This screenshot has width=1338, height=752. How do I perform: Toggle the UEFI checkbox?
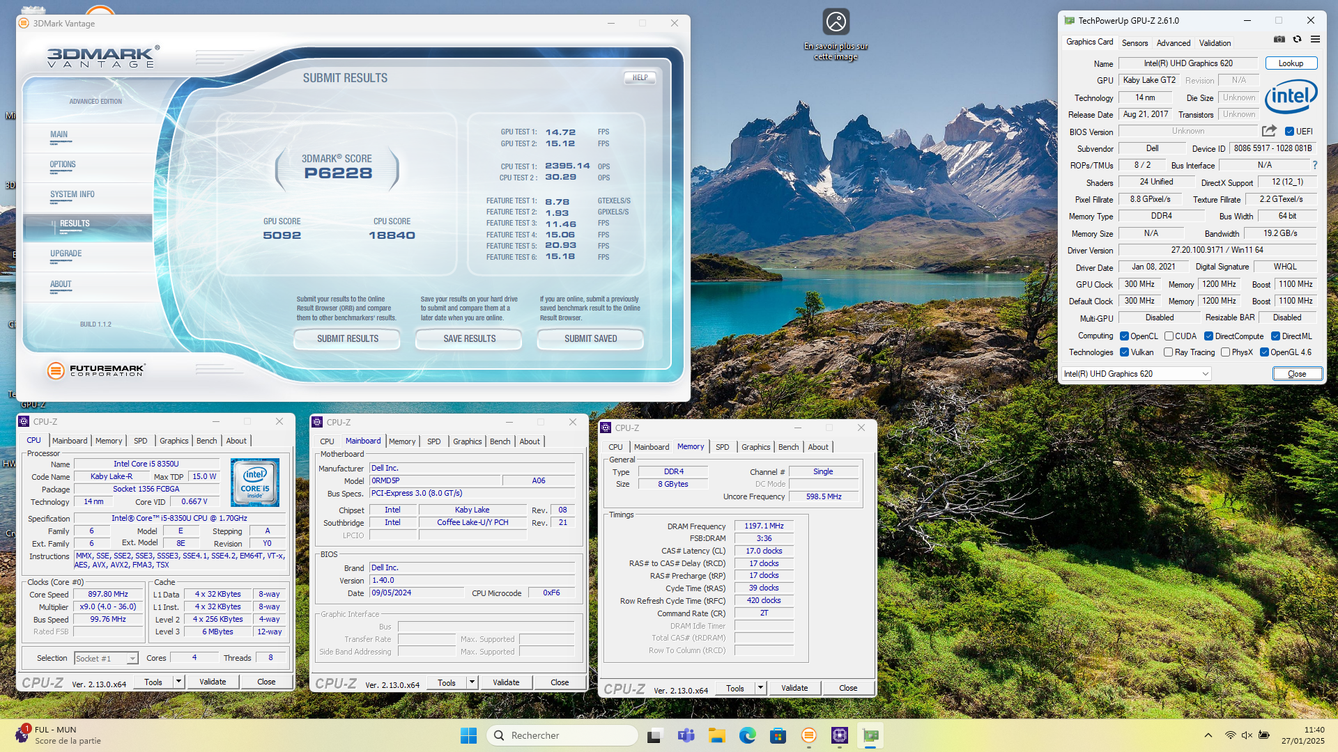(1289, 132)
